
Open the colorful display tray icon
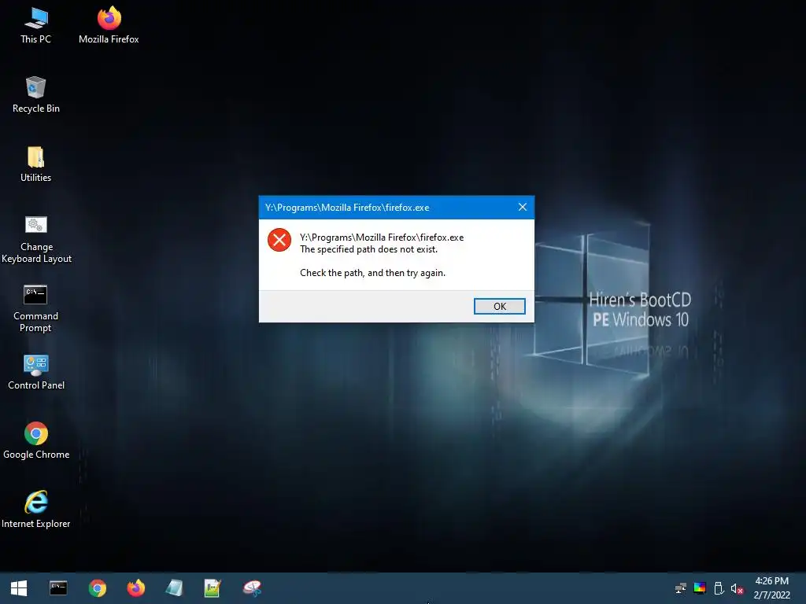[700, 588]
